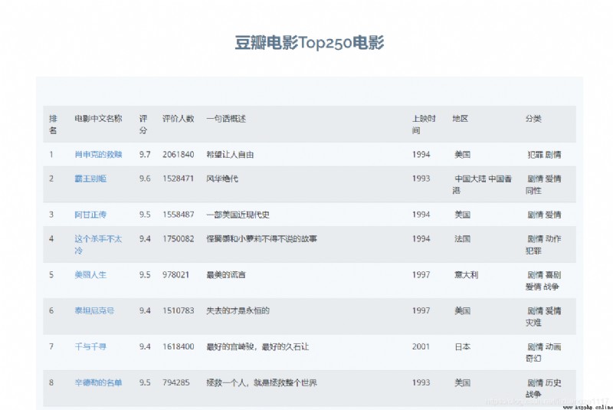
Task: Click the summary 最好的宫崎骏，最好的久石让
Action: [257, 346]
